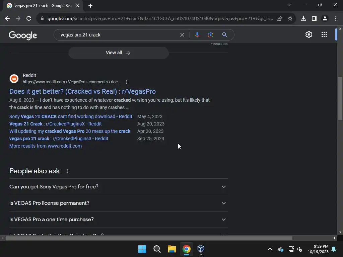Image resolution: width=343 pixels, height=257 pixels.
Task: Go back to the previous page
Action: tap(7, 19)
